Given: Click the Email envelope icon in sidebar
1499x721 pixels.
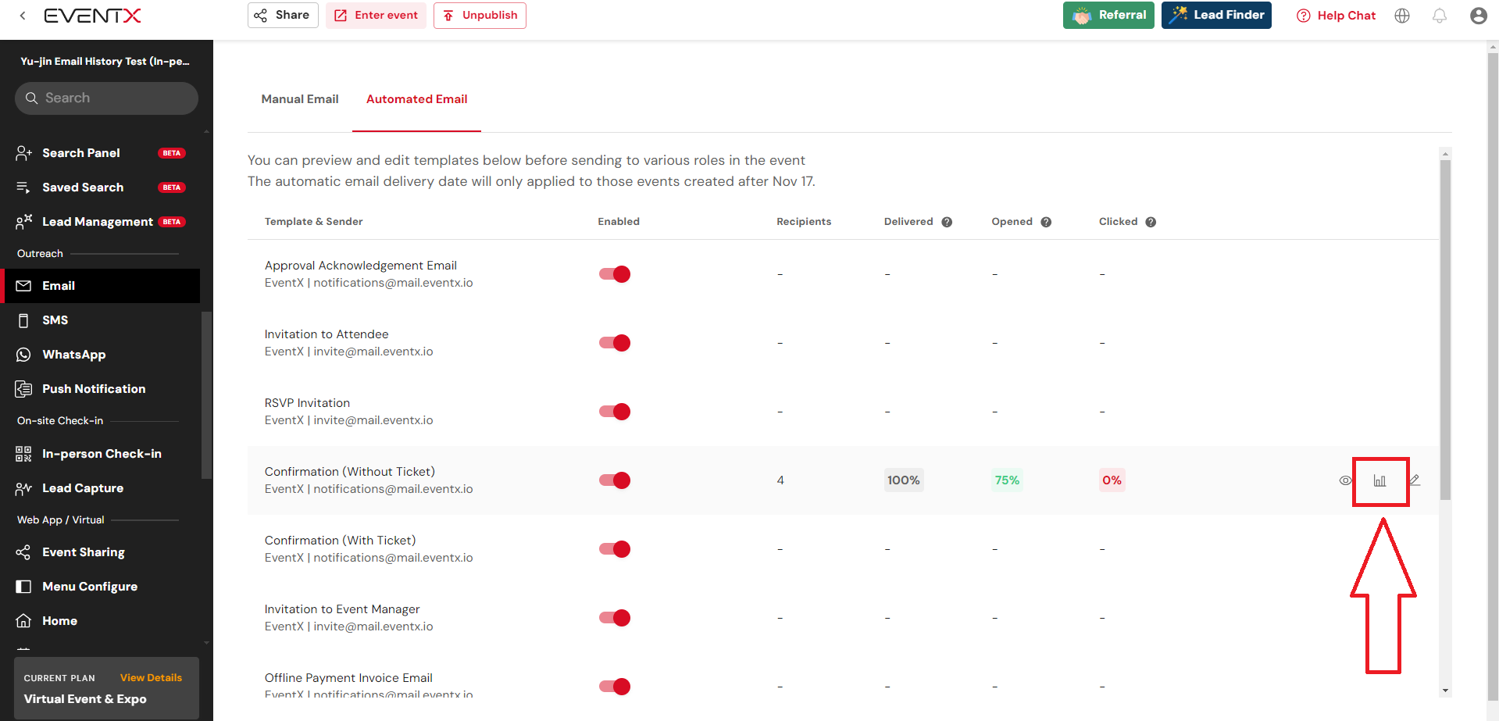Looking at the screenshot, I should click(x=23, y=286).
